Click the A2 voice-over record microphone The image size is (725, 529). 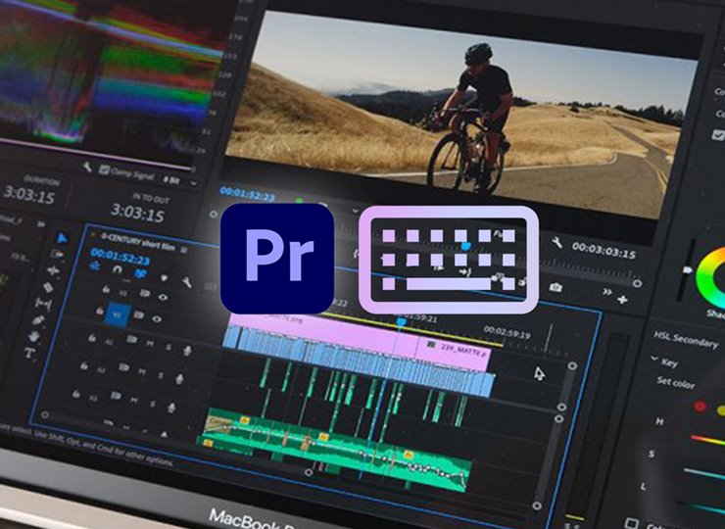pos(179,379)
